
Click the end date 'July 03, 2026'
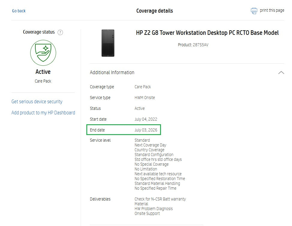pos(146,130)
